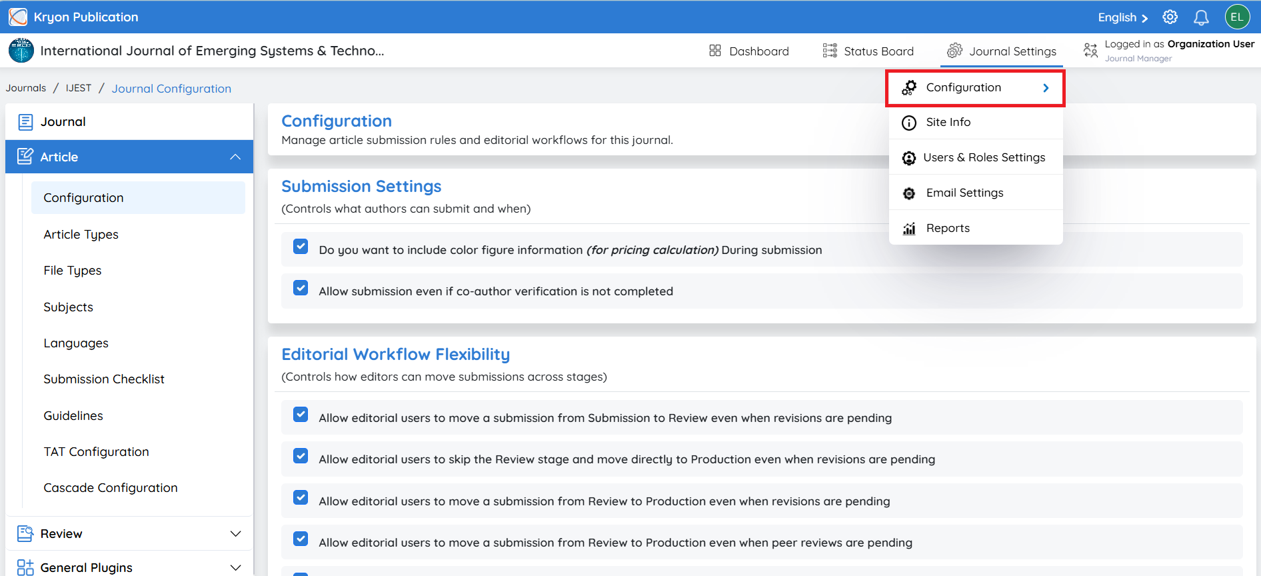Toggle skip Review stage to Production checkbox
Viewport: 1261px width, 576px height.
(x=301, y=456)
